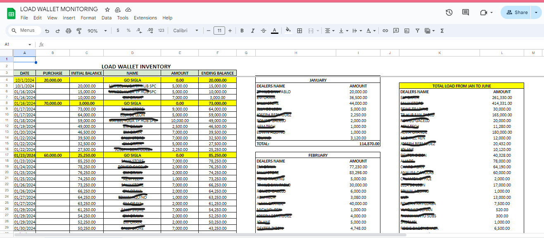Activate the paint format tool
The height and width of the screenshot is (238, 544).
coord(79,31)
